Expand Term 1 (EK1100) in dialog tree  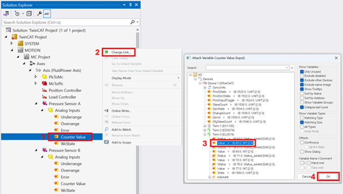point(205,126)
